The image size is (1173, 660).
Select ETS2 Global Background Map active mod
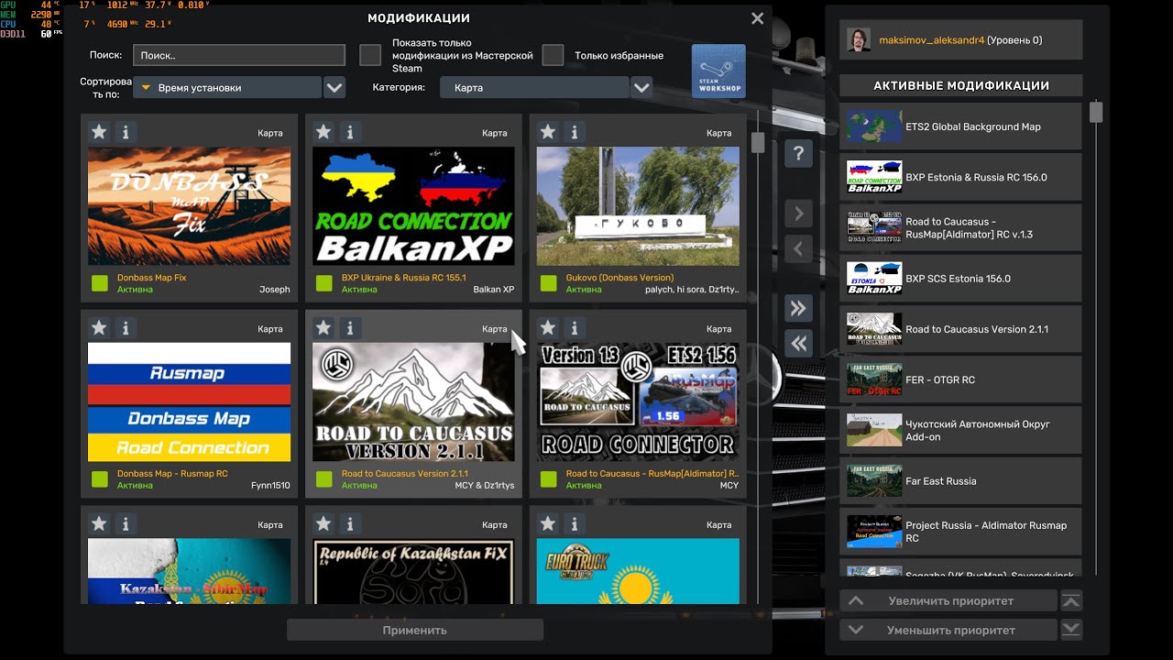[960, 126]
